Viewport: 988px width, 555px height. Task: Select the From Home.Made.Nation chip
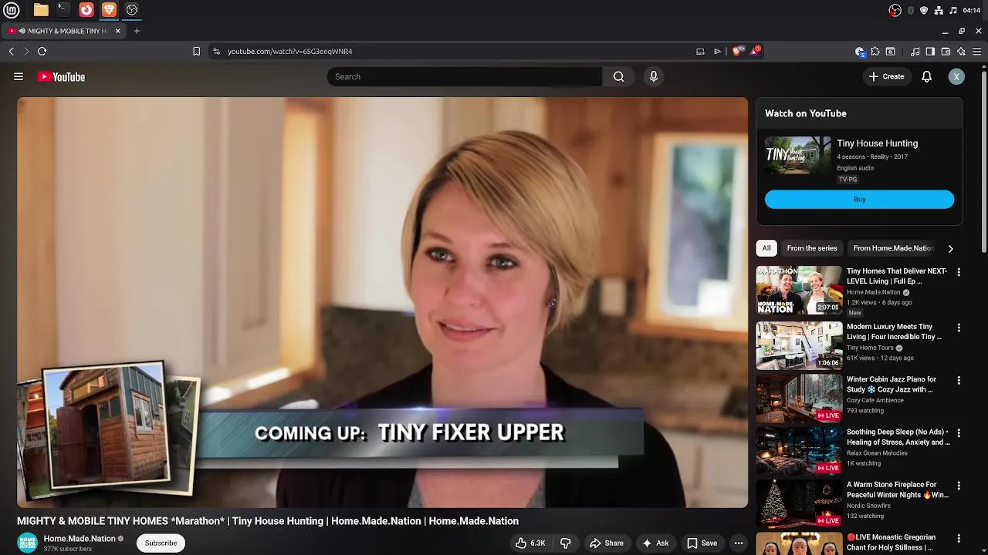[x=893, y=248]
